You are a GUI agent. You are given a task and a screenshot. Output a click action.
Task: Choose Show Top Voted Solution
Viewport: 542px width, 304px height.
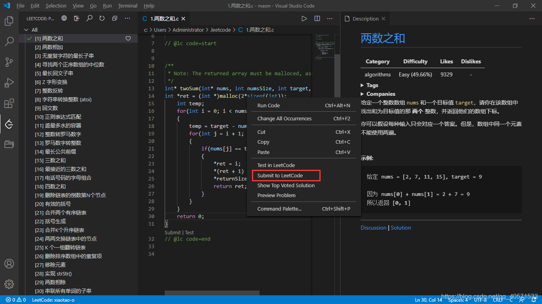304,185
